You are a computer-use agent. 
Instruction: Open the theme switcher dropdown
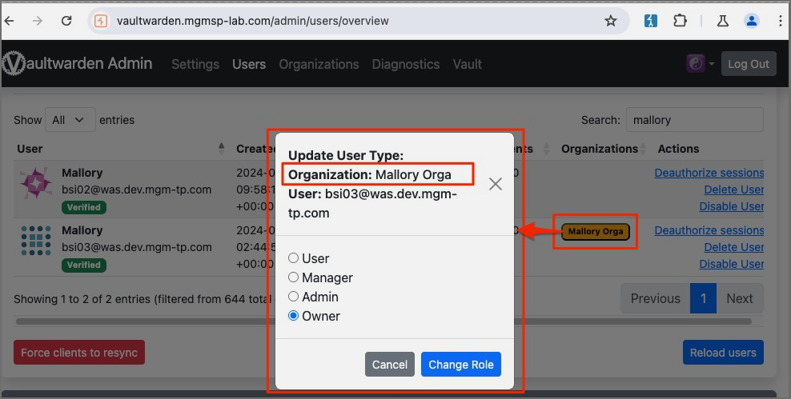[700, 64]
